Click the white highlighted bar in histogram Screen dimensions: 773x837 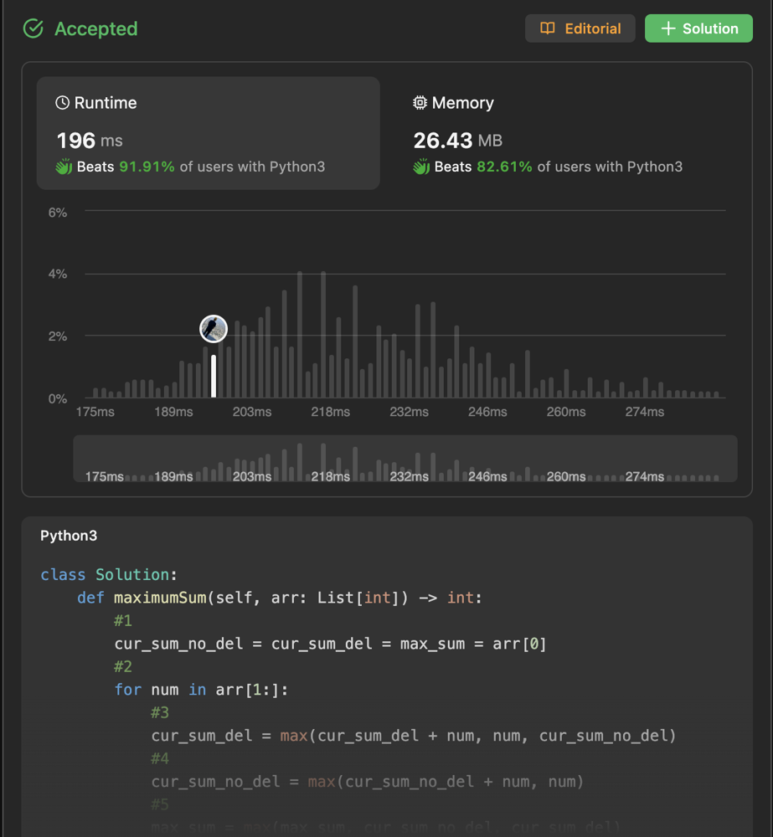(x=214, y=377)
